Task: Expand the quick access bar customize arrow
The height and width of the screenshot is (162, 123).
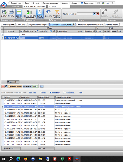Action: [x=113, y=3]
